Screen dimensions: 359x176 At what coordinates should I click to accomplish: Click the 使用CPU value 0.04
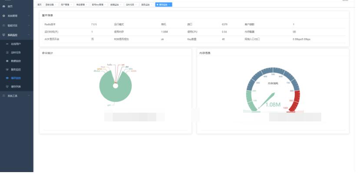pyautogui.click(x=224, y=32)
